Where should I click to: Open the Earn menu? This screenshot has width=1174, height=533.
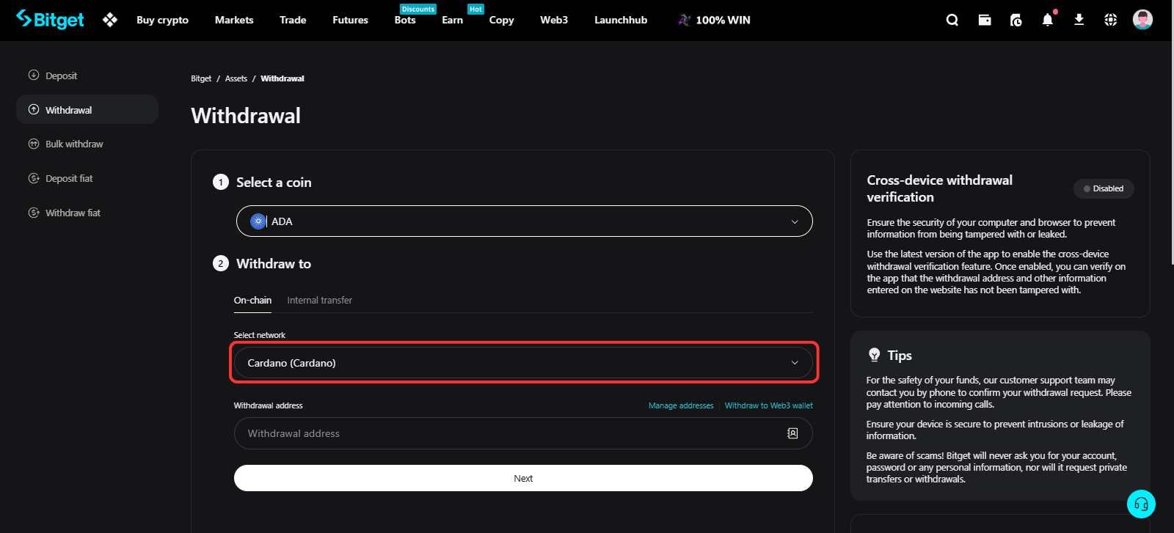(x=452, y=20)
